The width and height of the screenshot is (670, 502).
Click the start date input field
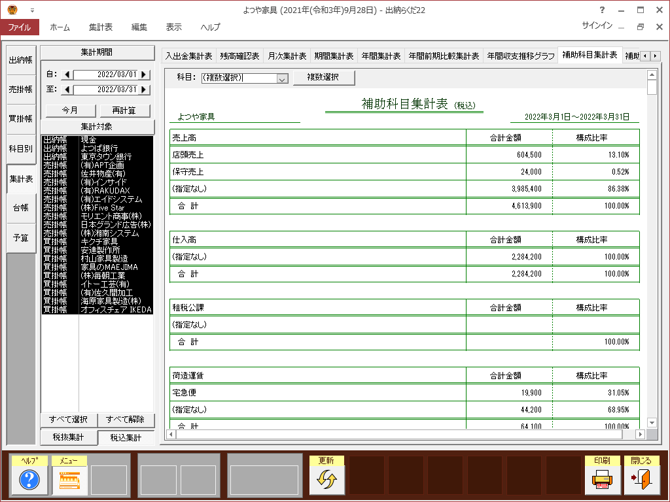[106, 75]
